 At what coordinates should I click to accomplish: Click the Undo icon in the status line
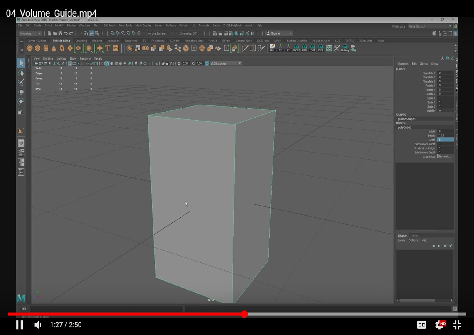click(x=65, y=33)
